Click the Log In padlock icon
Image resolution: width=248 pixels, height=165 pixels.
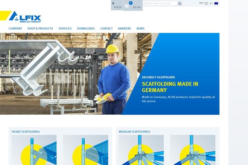(113, 3)
